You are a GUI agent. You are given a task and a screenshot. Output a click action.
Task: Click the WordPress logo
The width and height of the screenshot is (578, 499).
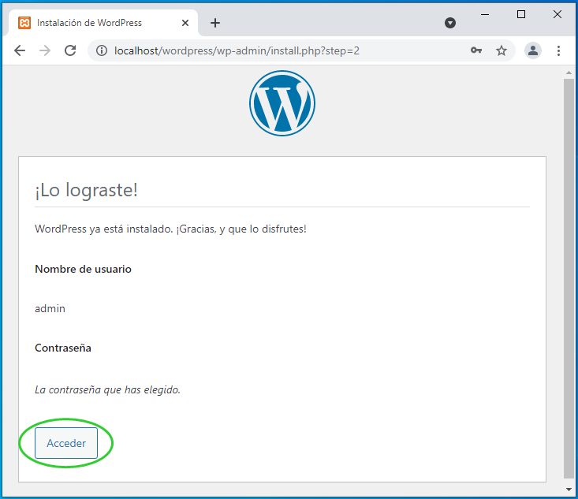282,103
